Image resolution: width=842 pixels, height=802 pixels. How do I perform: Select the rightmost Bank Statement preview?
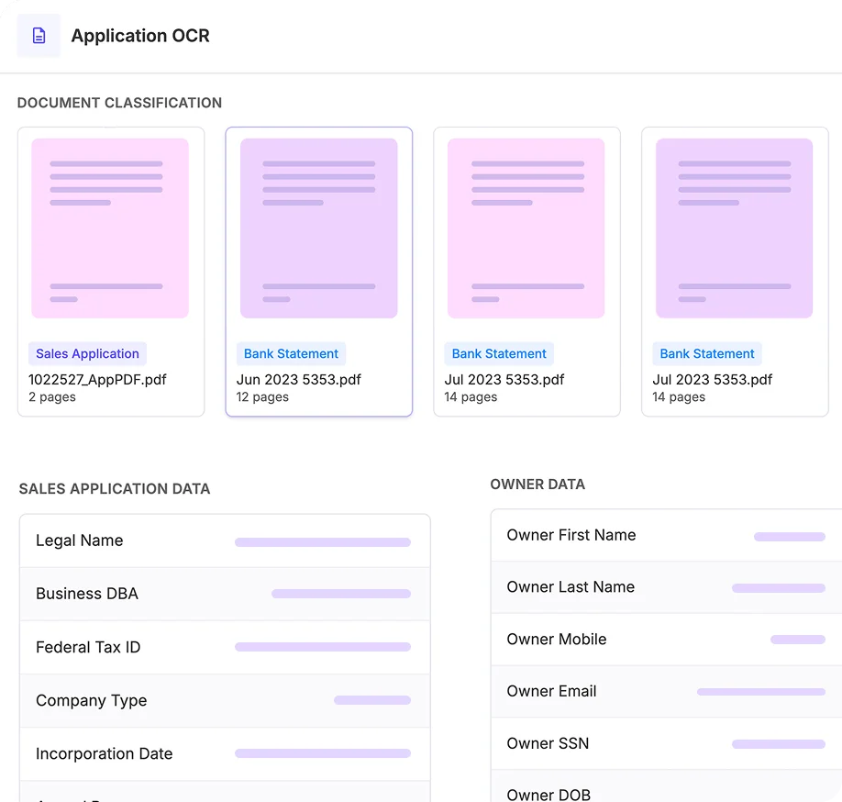[x=735, y=227]
